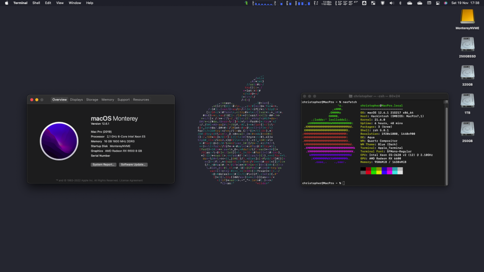
Task: Click the square triangle icon in menu bar
Action: (364, 3)
